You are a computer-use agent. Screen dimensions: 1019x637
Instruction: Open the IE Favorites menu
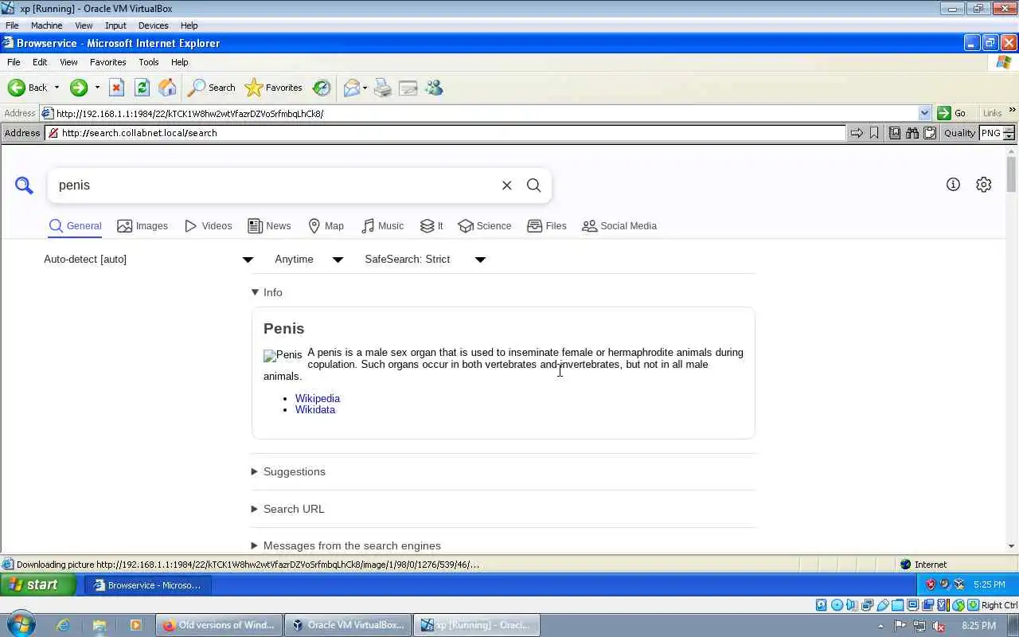[x=107, y=62]
